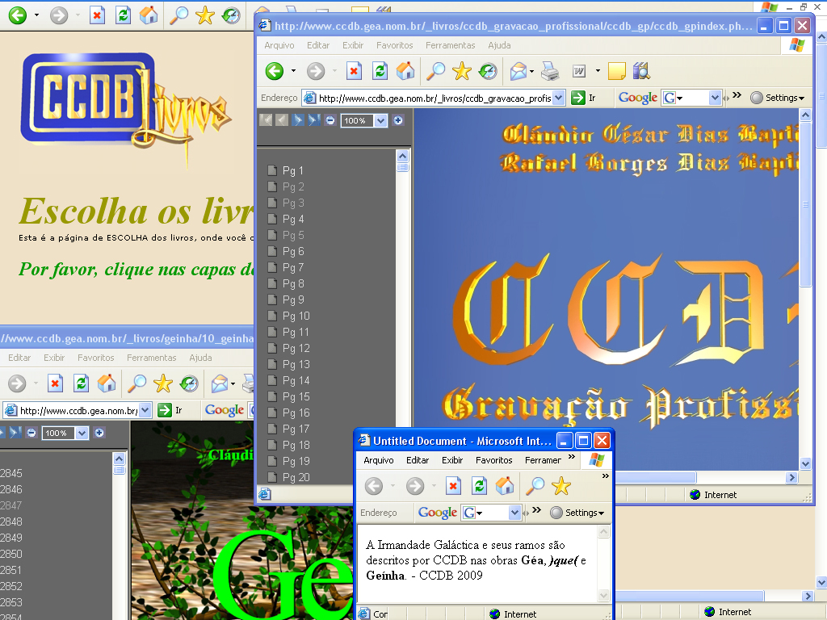Viewport: 827px width, 620px height.
Task: Open Arquivo menu in Untitled Document window
Action: (379, 460)
